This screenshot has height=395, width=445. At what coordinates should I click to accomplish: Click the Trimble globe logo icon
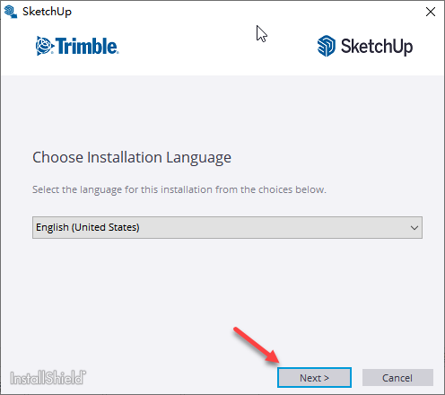44,46
